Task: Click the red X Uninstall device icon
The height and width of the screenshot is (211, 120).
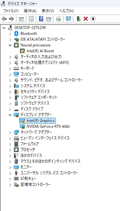Action: pyautogui.click(x=86, y=19)
